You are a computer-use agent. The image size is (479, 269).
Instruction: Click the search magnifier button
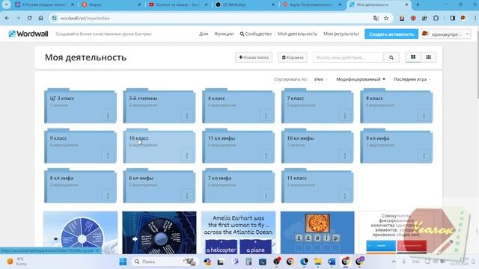(391, 58)
